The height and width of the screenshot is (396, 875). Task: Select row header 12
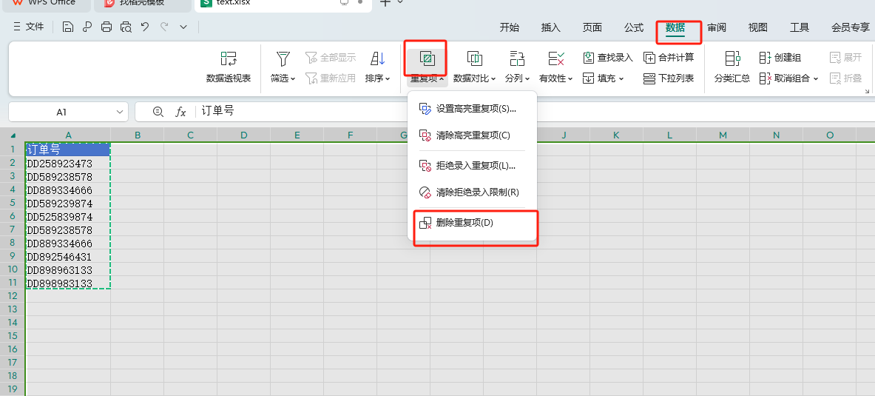13,295
